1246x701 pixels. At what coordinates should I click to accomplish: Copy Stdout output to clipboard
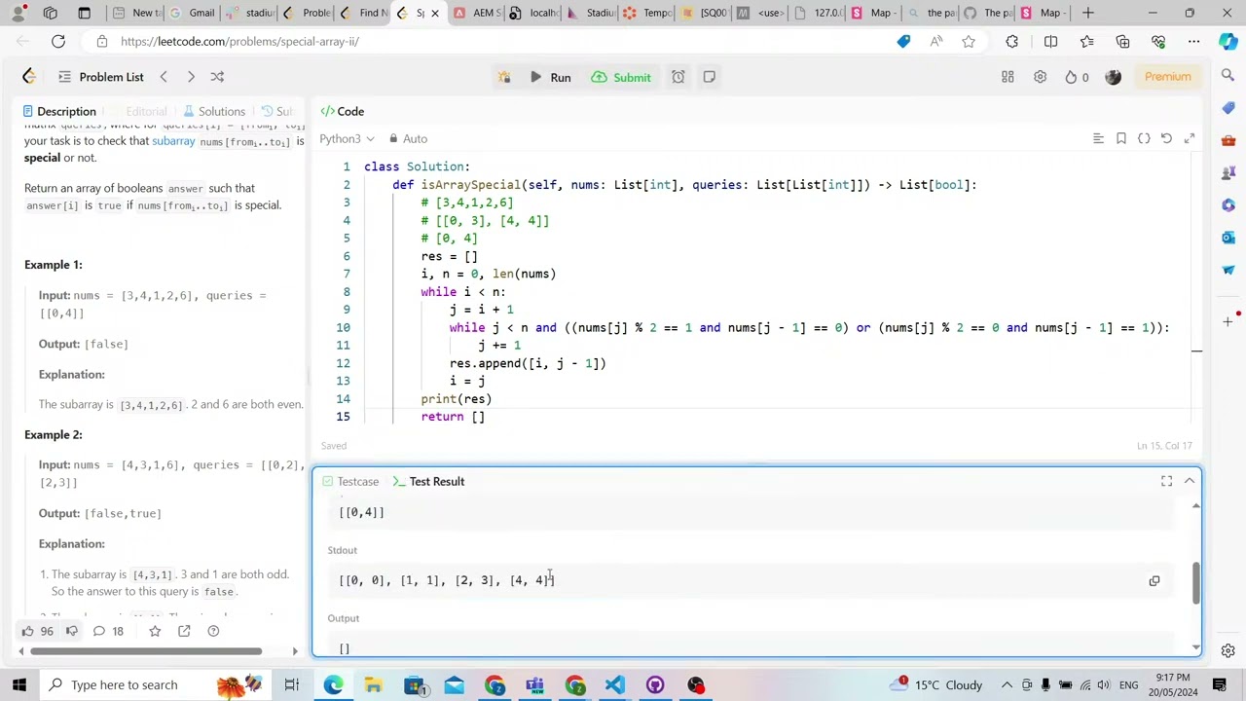[1154, 581]
